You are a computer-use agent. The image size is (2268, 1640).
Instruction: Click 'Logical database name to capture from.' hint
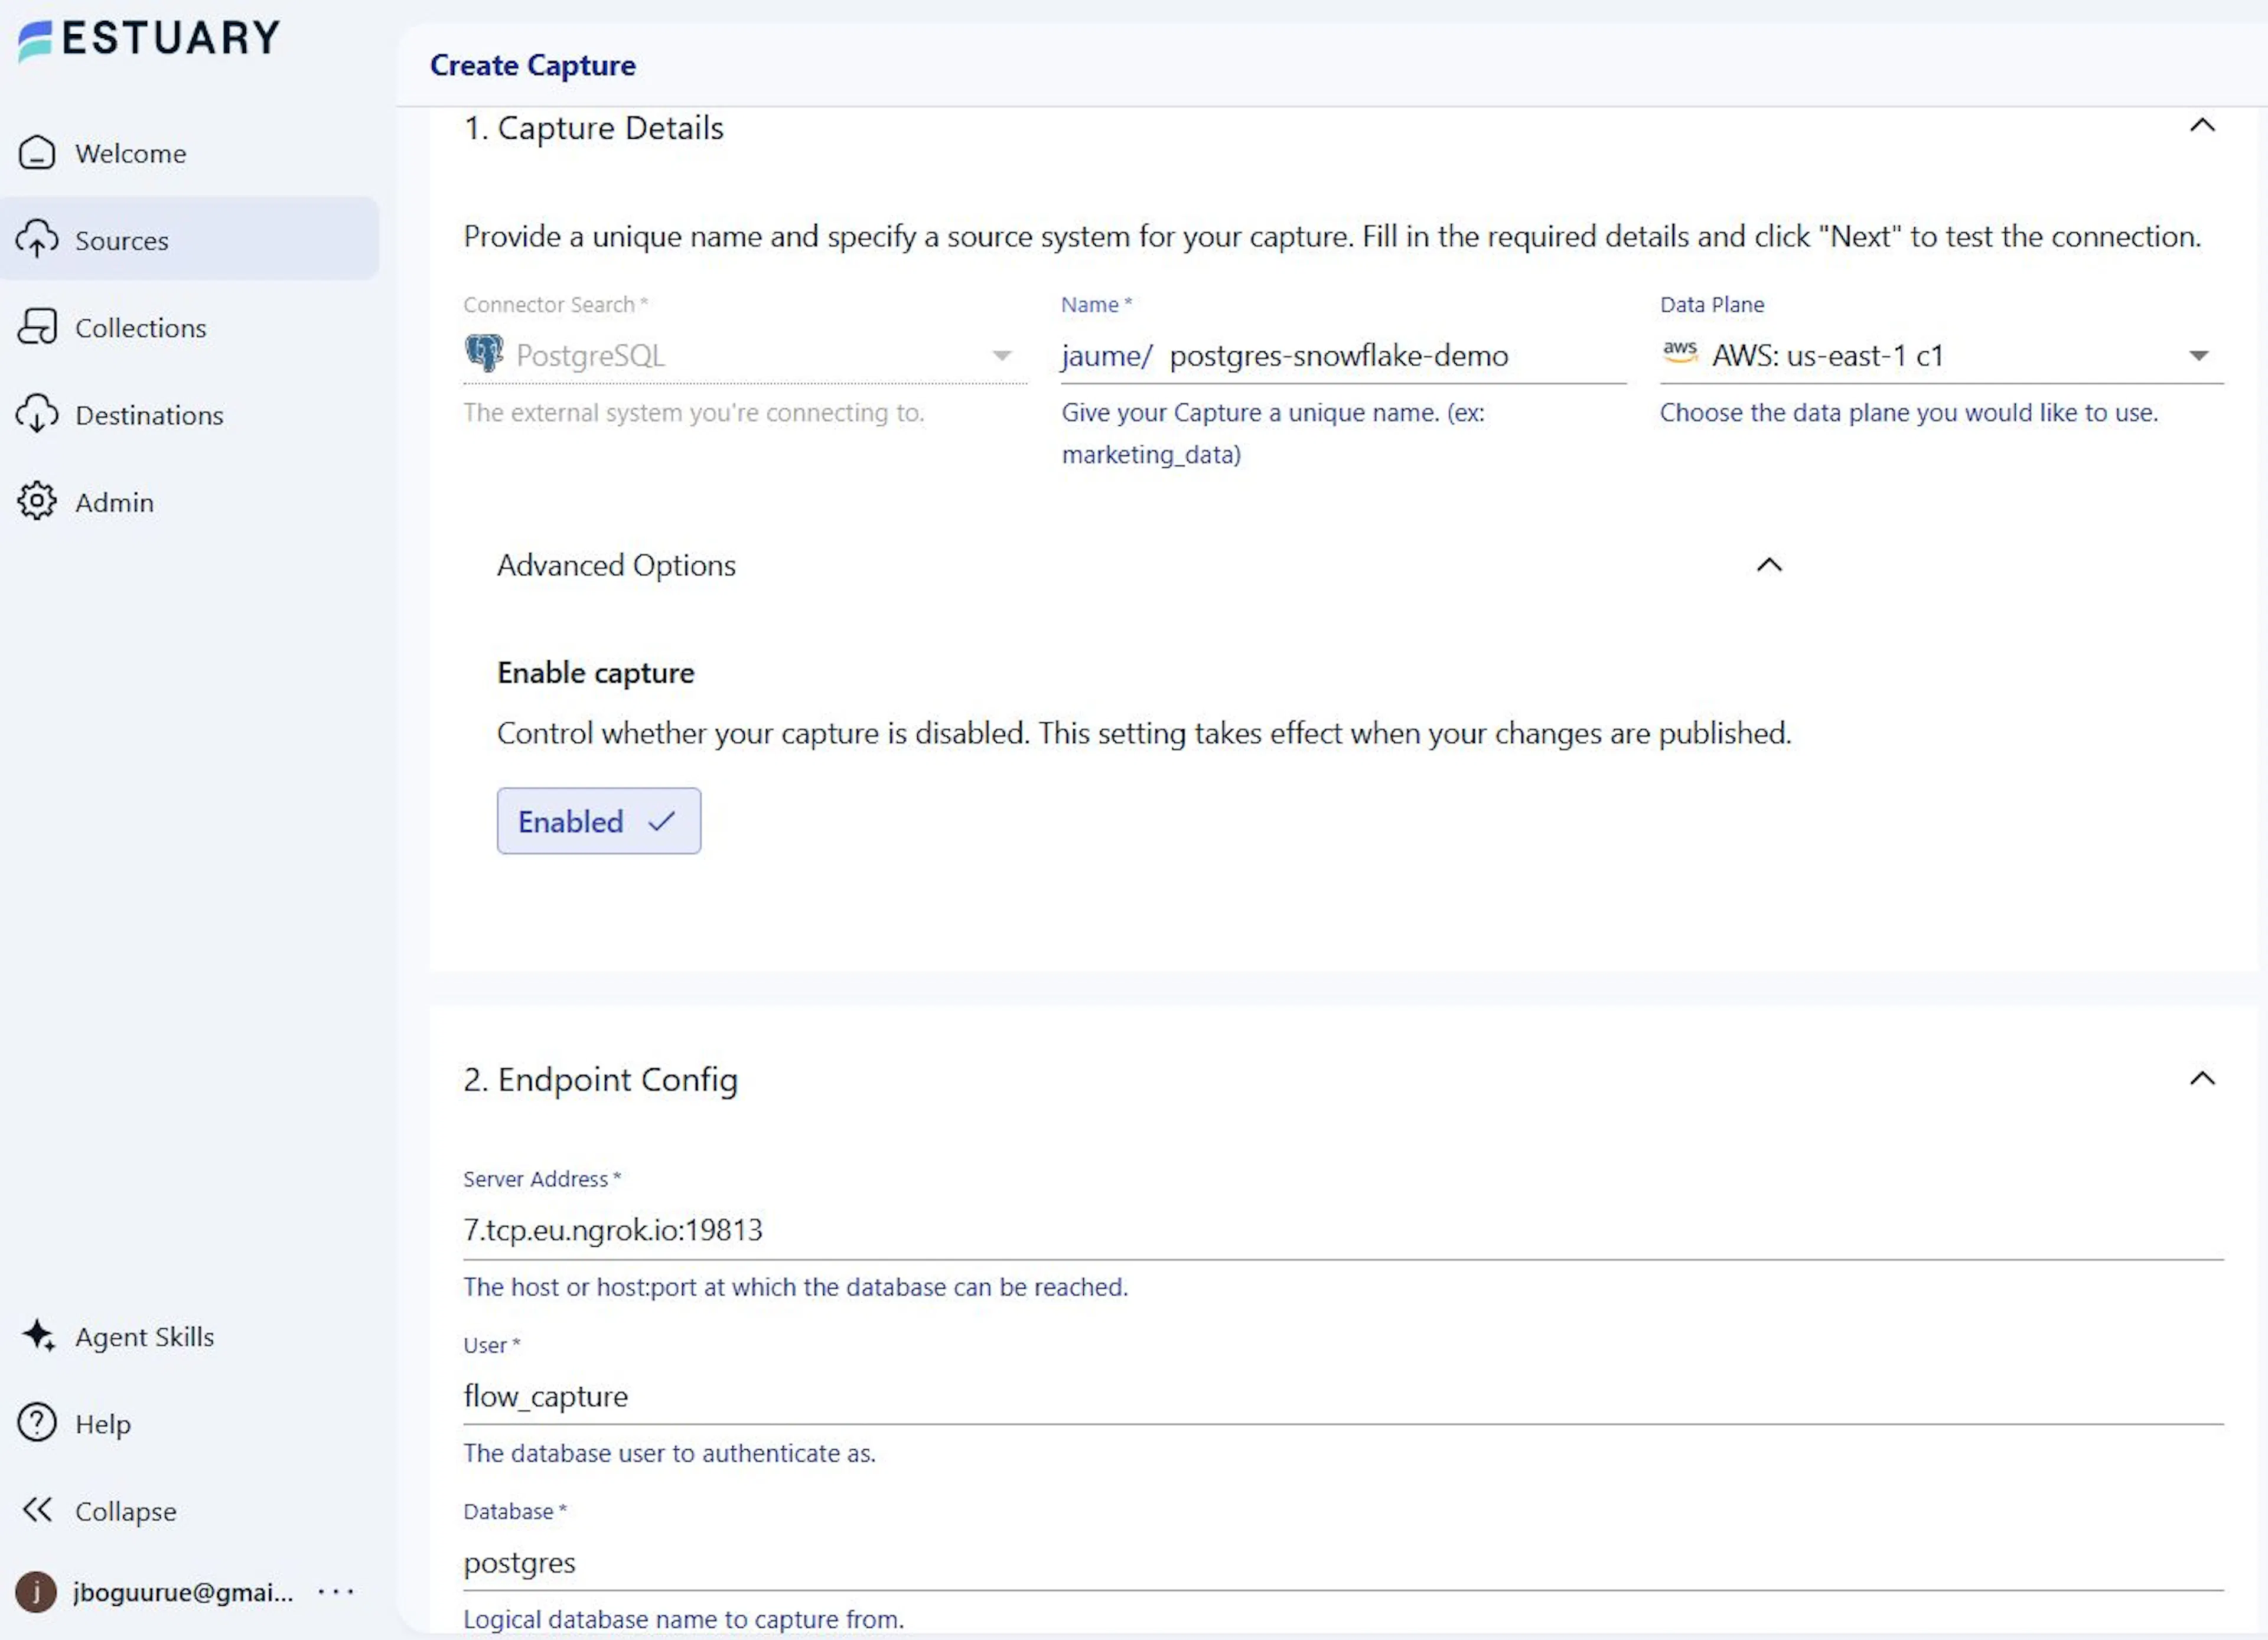[x=684, y=1619]
